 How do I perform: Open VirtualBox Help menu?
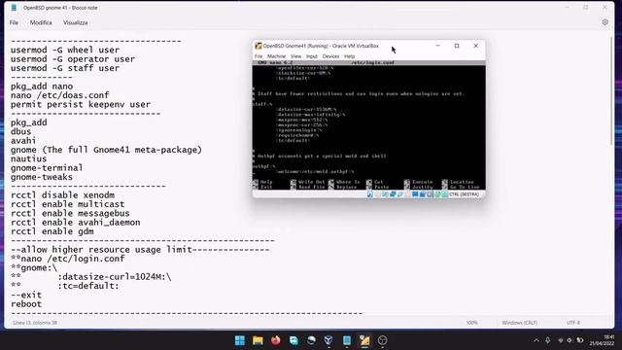coord(349,56)
